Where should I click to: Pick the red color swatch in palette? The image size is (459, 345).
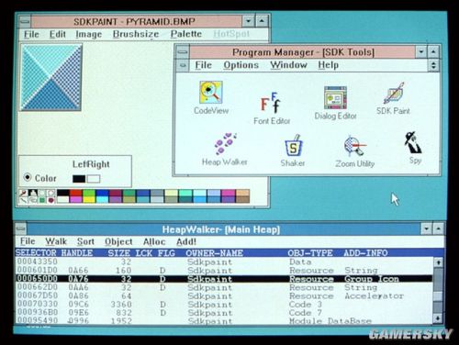(76, 193)
